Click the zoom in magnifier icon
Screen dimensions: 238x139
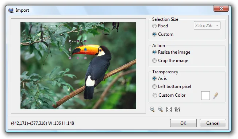(x=161, y=109)
